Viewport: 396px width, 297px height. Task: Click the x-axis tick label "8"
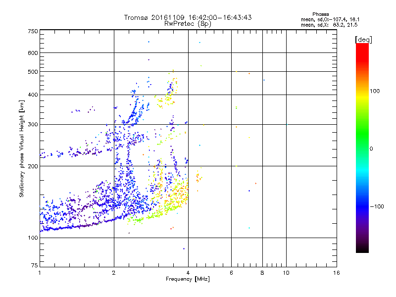(x=262, y=273)
